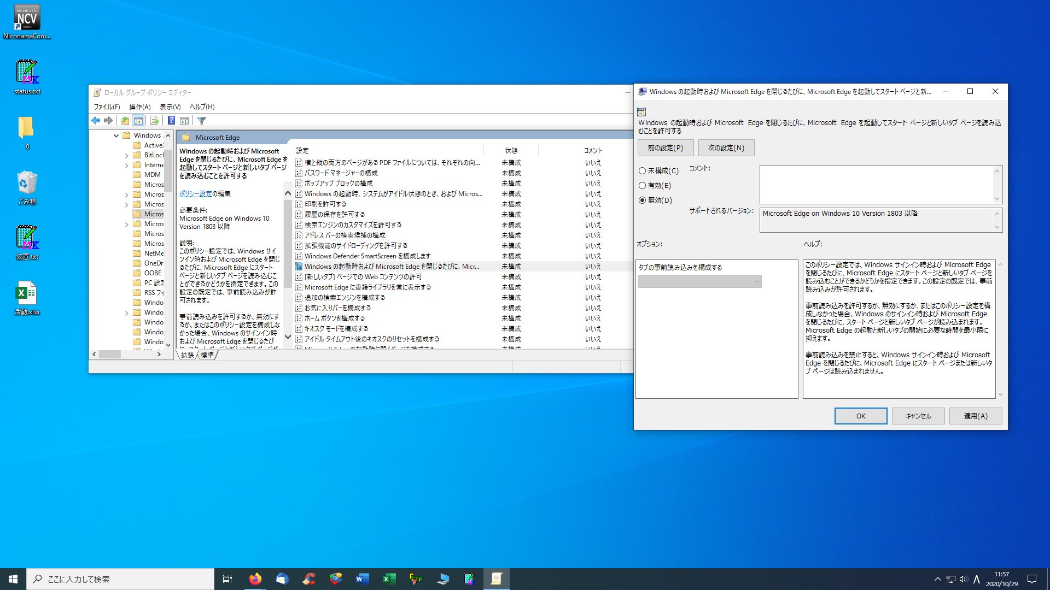Open the 表示(V) menu

pos(170,107)
